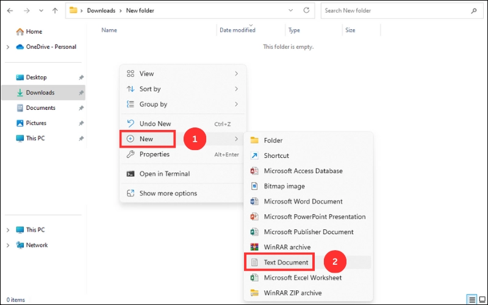Switch to large thumbnails view icon

[x=481, y=299]
